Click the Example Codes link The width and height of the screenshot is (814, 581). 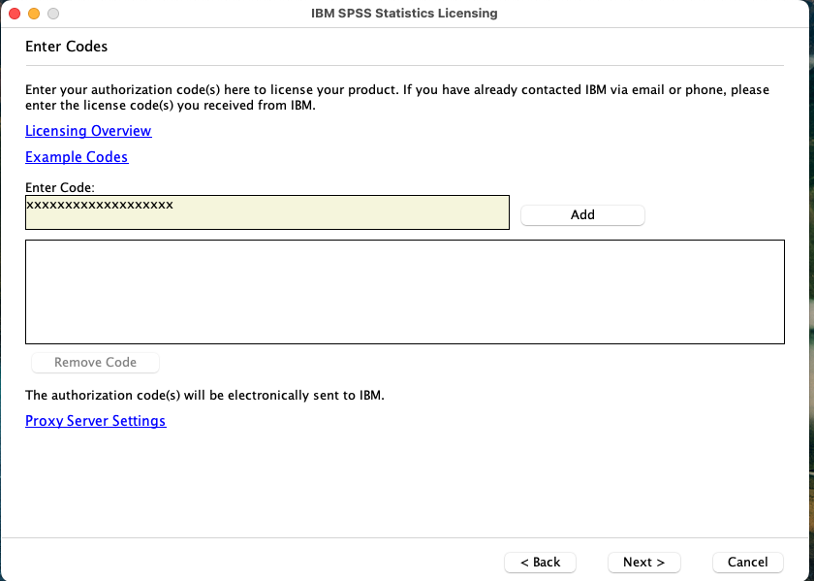pyautogui.click(x=77, y=157)
